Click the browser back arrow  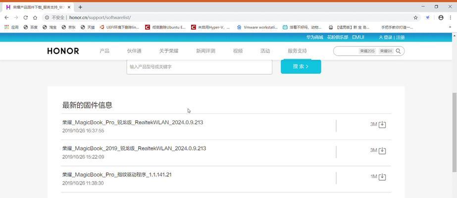click(6, 17)
